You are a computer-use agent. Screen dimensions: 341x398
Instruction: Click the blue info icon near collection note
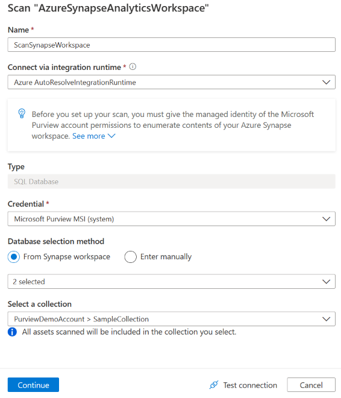pyautogui.click(x=12, y=332)
